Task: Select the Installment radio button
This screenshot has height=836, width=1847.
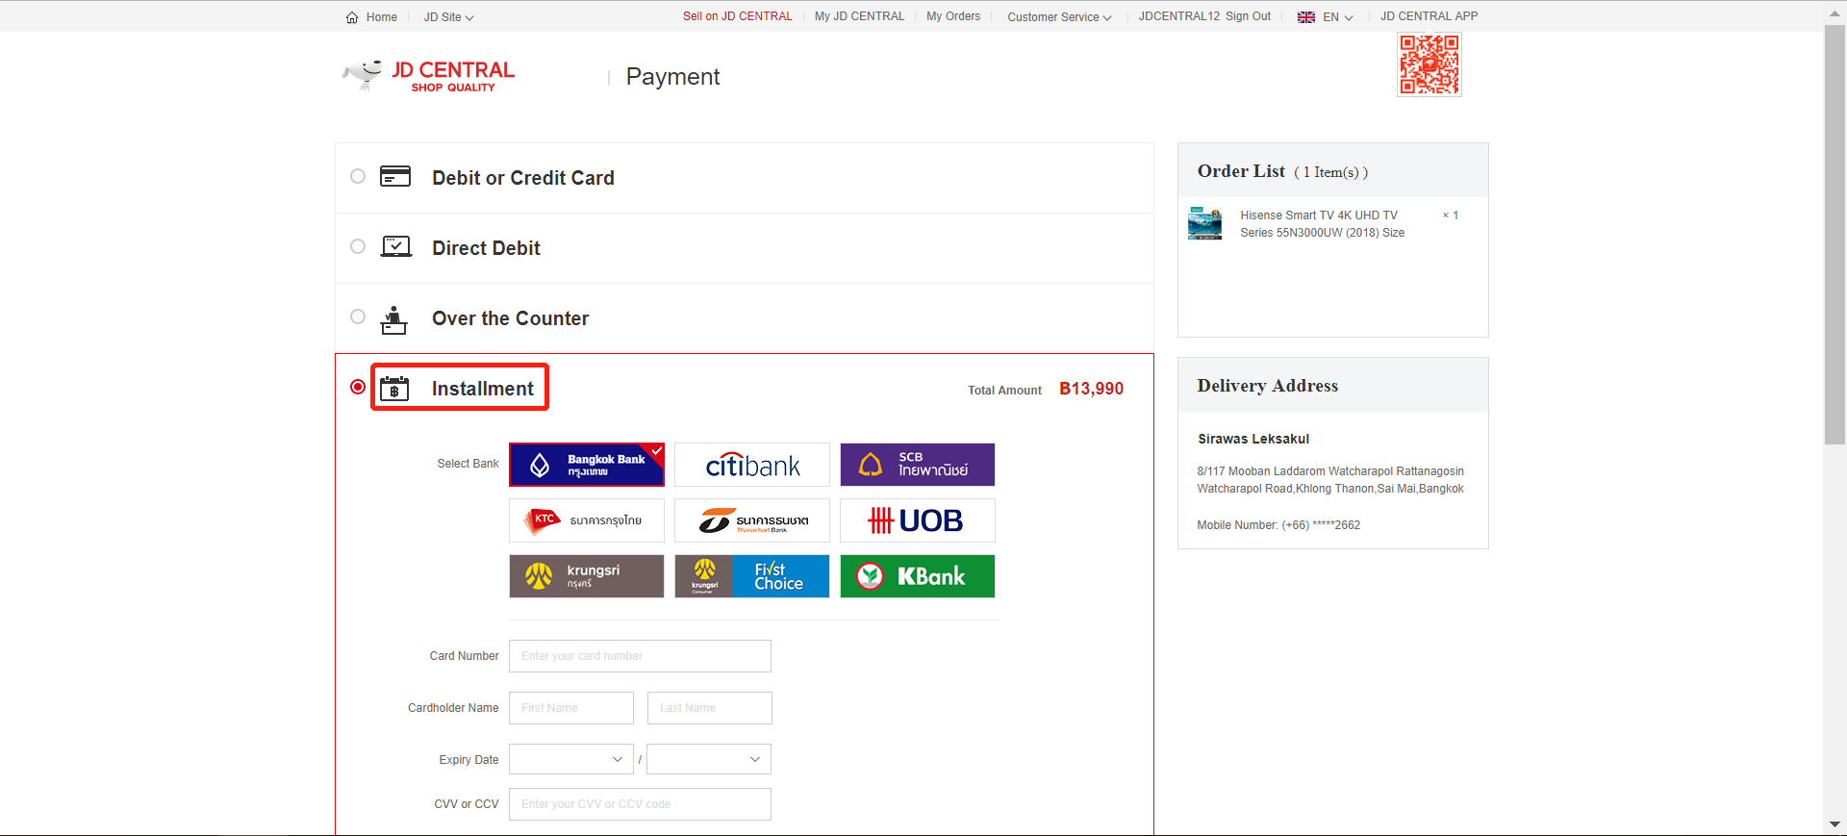Action: pyautogui.click(x=358, y=387)
